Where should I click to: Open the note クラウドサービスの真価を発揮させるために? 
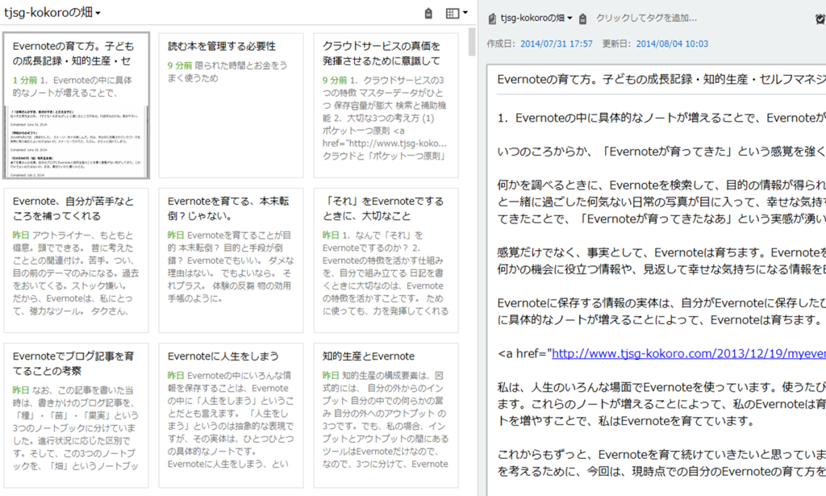386,106
